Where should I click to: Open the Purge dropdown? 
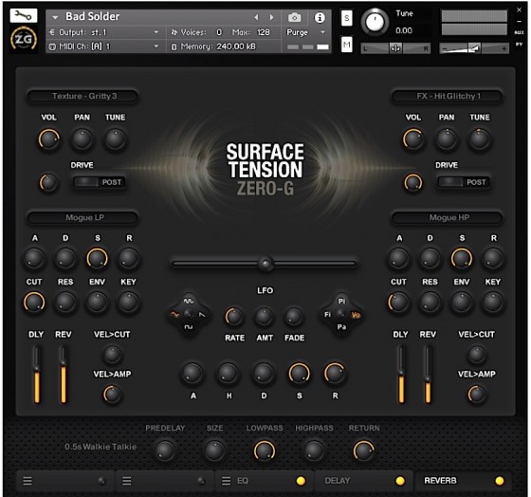point(305,32)
